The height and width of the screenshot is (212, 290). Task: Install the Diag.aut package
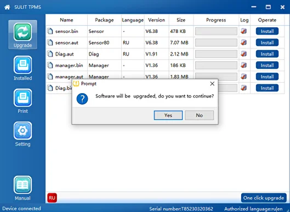267,54
